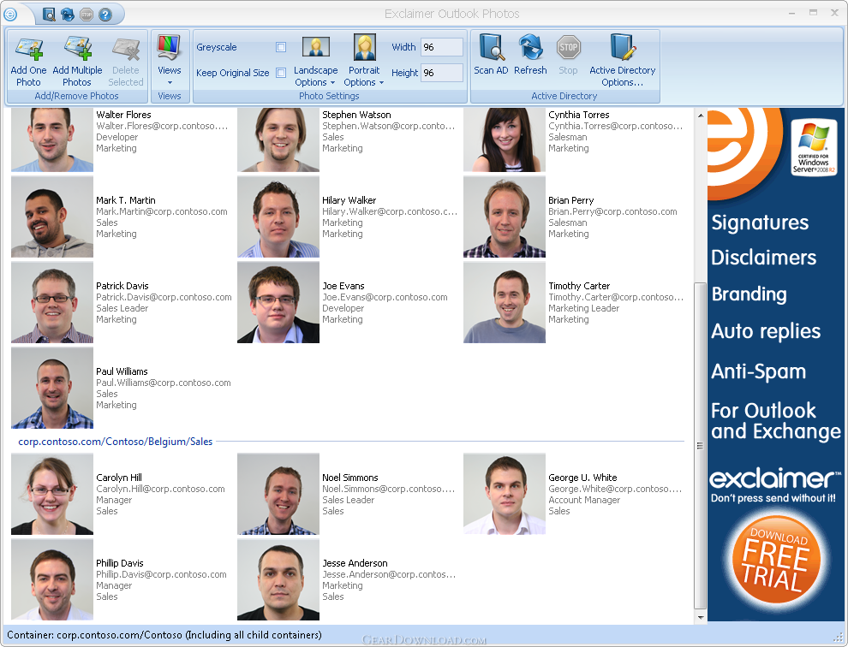Select Patrick Davis photo thumbnail

click(52, 302)
